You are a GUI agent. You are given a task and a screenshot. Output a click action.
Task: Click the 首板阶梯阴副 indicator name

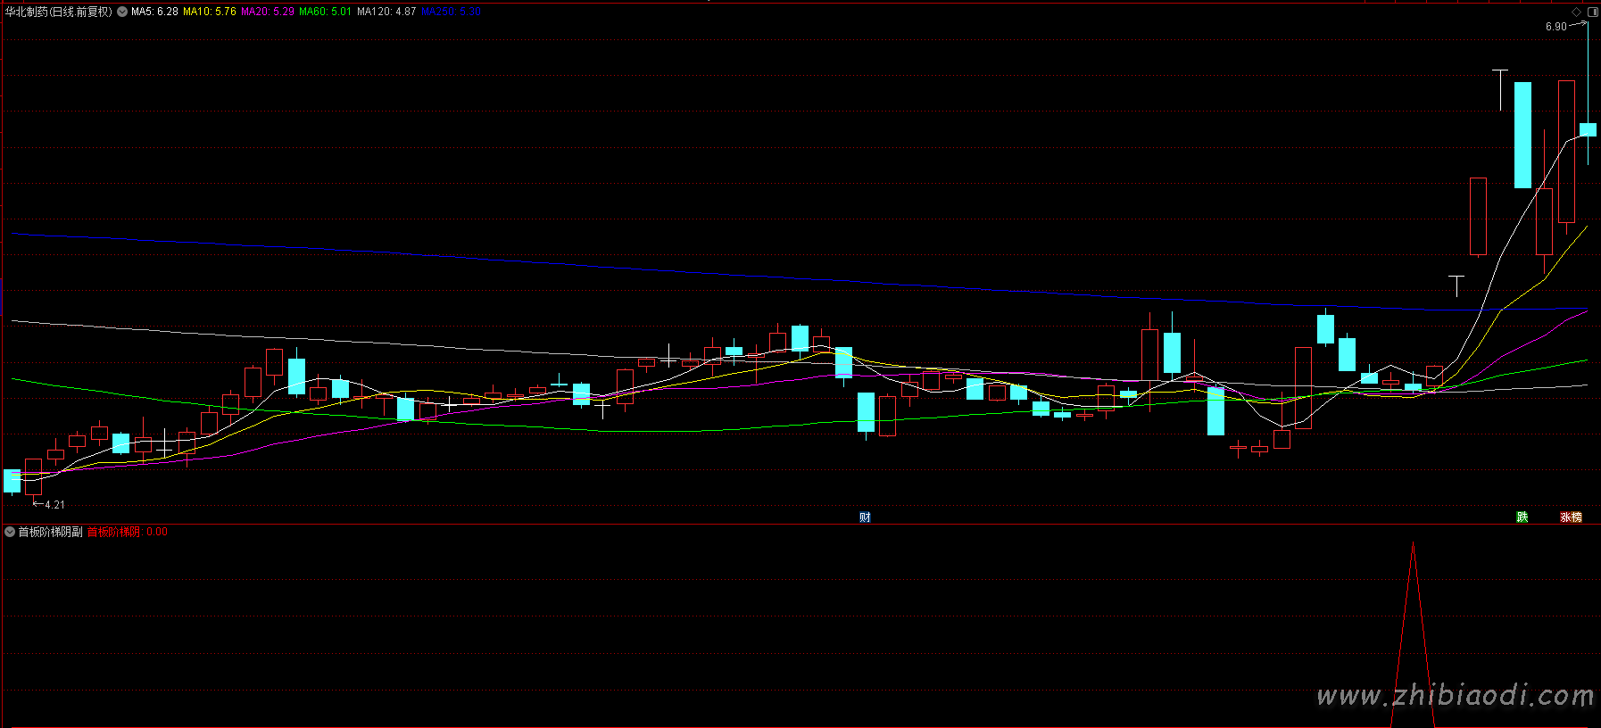coord(51,532)
